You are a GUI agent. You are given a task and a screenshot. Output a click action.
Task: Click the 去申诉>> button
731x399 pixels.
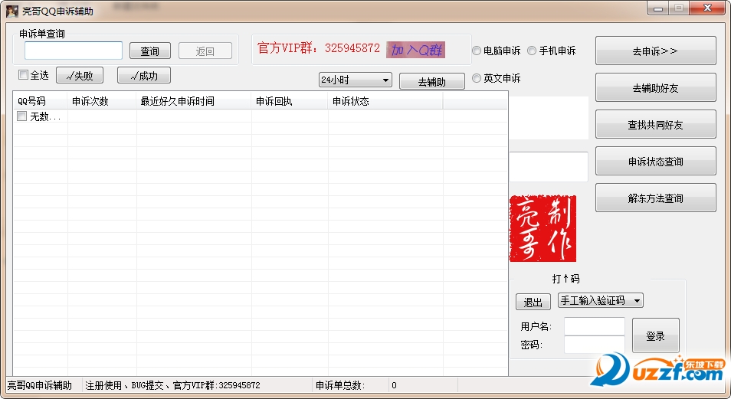tap(655, 51)
